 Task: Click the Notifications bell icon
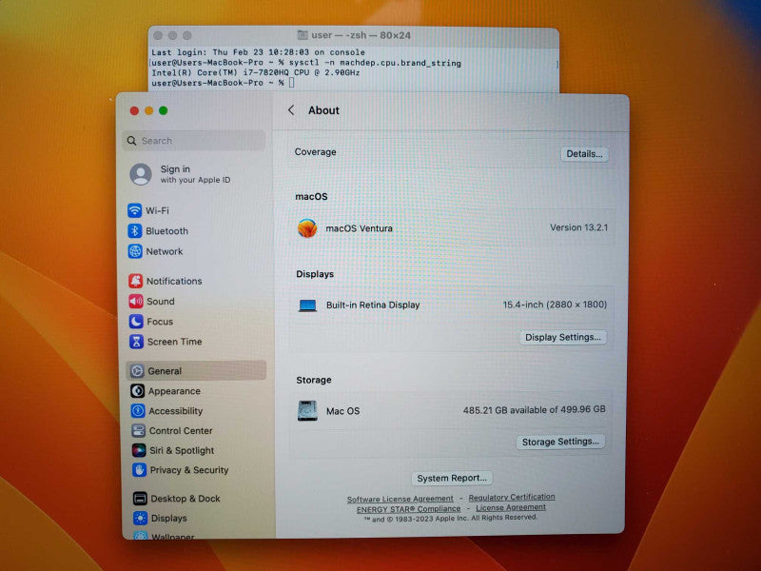point(135,281)
